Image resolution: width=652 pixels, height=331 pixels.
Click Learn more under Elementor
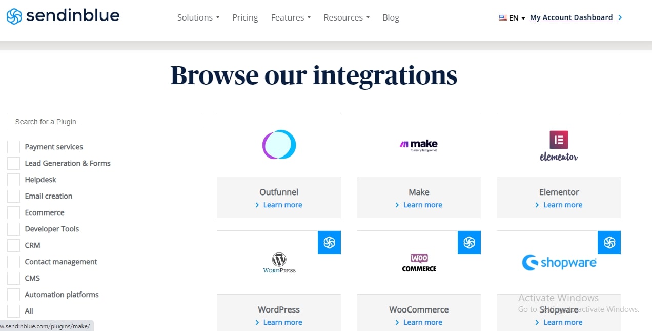point(559,205)
